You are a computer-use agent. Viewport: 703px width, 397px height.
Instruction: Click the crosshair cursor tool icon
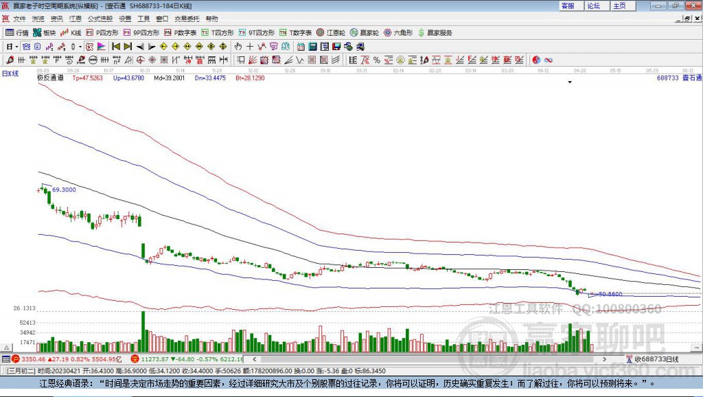(250, 47)
